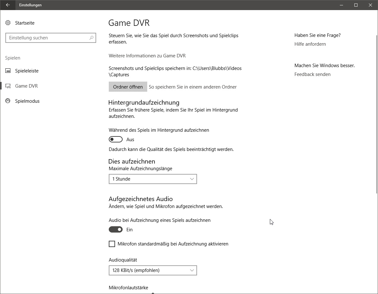The width and height of the screenshot is (378, 294).
Task: Click the 'Haben Sie eine Frage?' text
Action: tap(317, 35)
